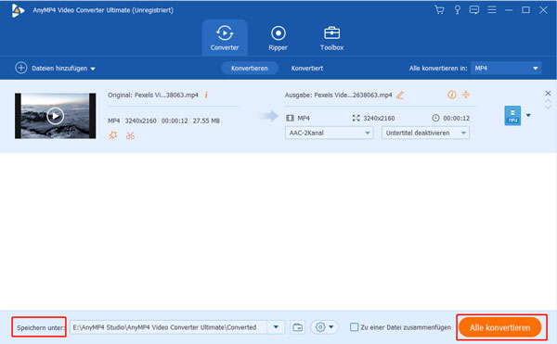Expand the save path dropdown arrow

(x=276, y=327)
